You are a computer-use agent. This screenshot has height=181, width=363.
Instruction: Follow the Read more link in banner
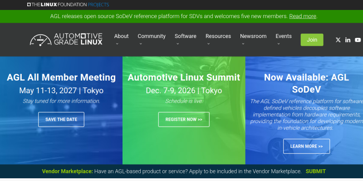pyautogui.click(x=303, y=16)
